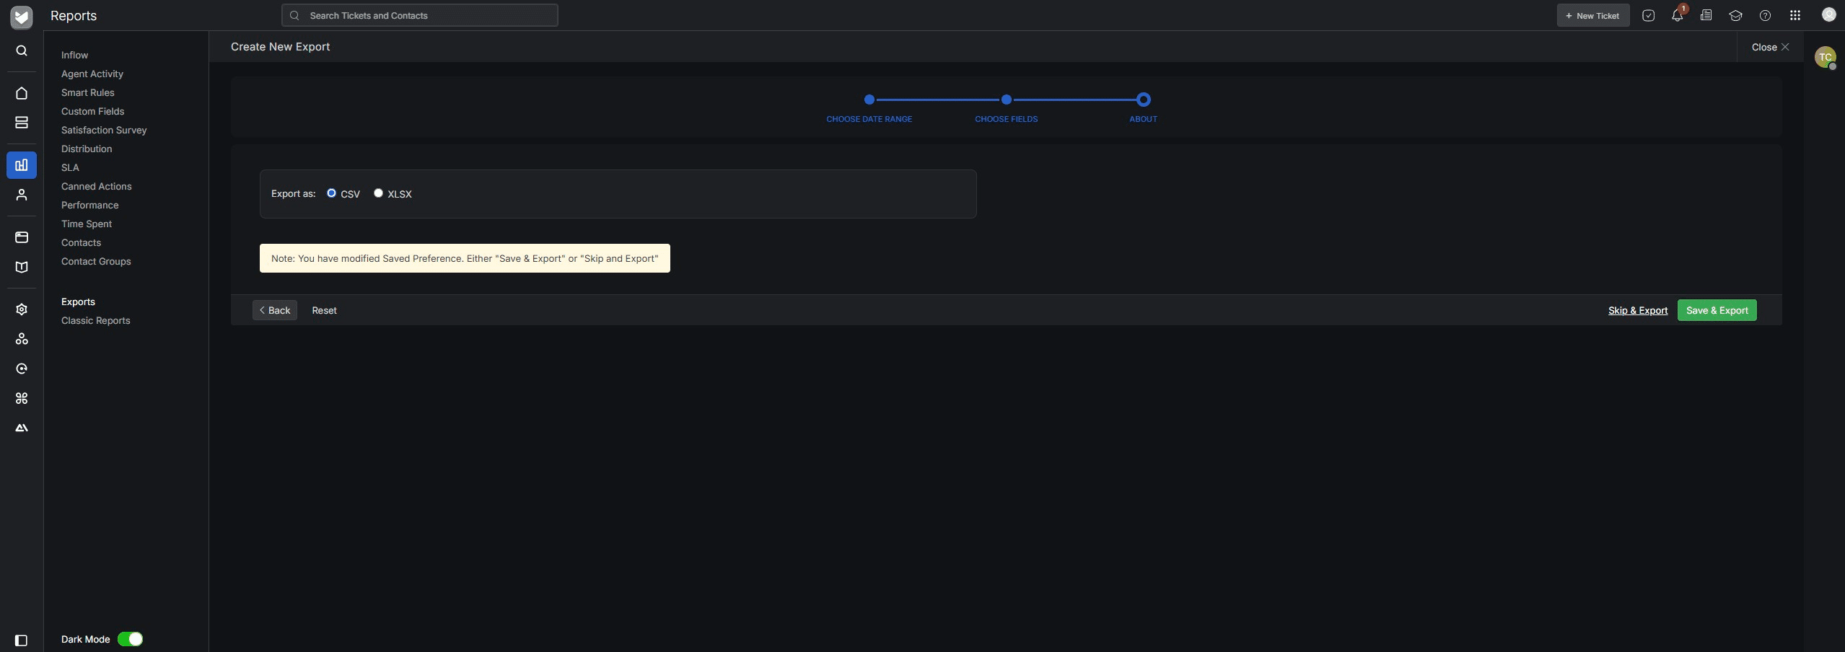Collapse the left sidebar
Screen dimensions: 1845x652
(x=21, y=640)
